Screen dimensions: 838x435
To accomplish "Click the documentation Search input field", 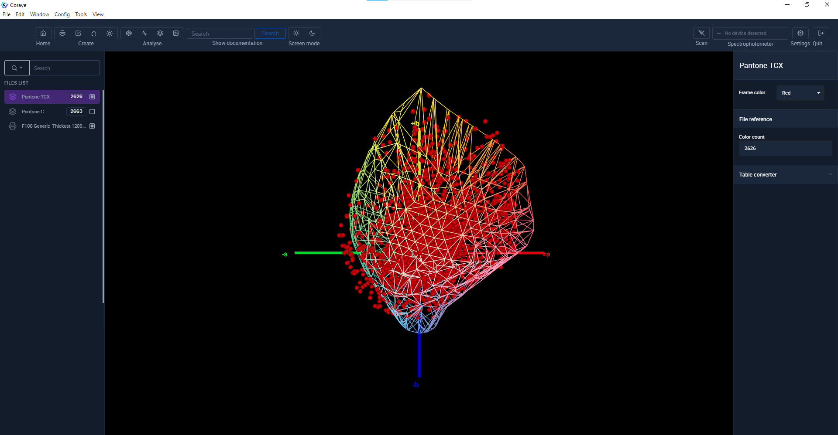I will (220, 34).
